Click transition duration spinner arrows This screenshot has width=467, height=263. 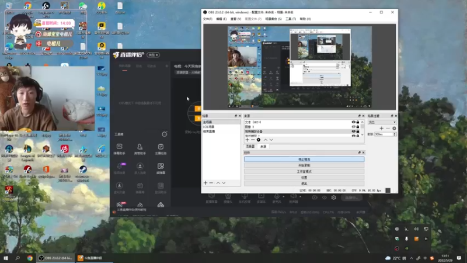pyautogui.click(x=395, y=134)
